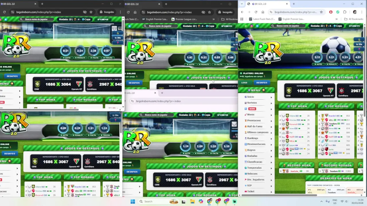
Task: Click the 1:19 timer in bottom-middle window
Action: tap(186, 146)
